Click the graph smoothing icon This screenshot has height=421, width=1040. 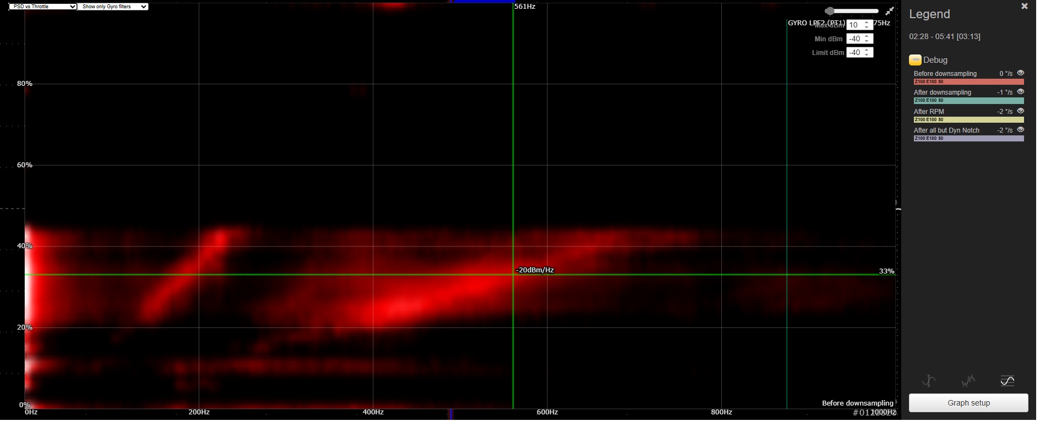(x=968, y=381)
